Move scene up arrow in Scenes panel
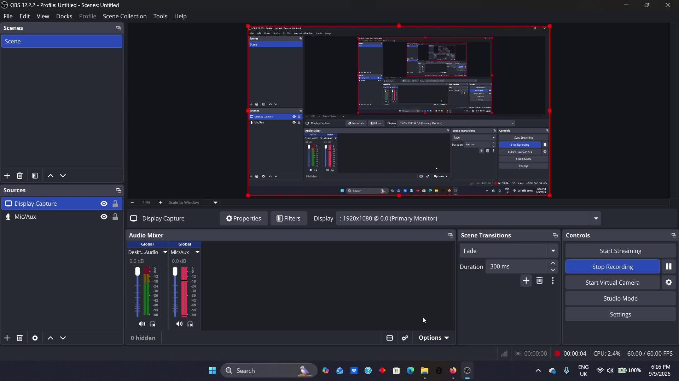679x381 pixels. [x=51, y=176]
